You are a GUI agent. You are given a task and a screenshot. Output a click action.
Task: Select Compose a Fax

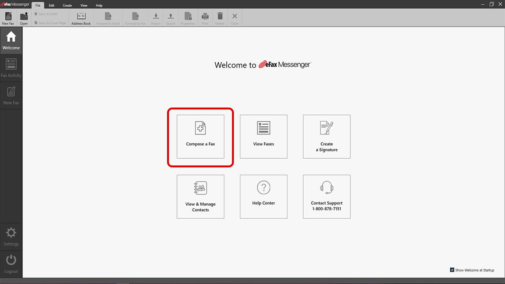click(x=200, y=136)
